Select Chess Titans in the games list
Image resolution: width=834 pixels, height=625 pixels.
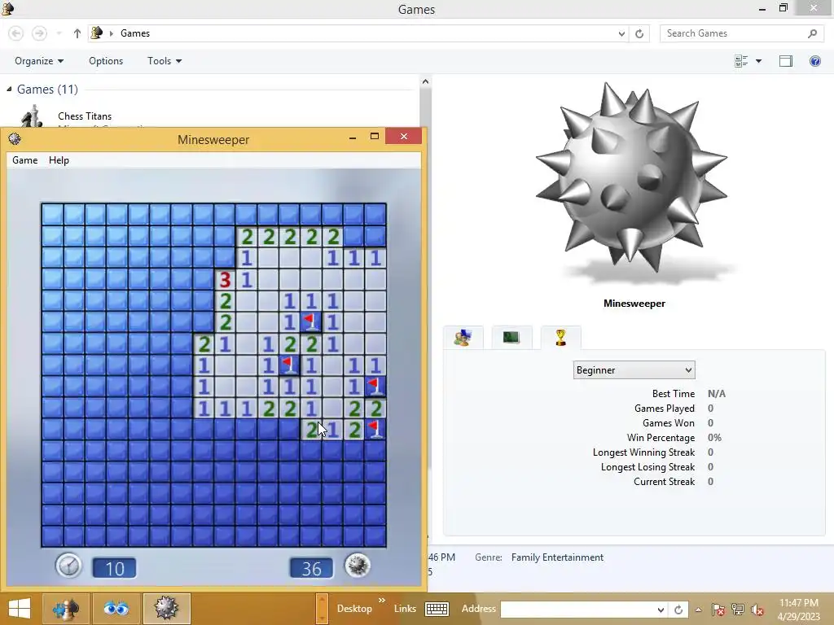tap(85, 116)
